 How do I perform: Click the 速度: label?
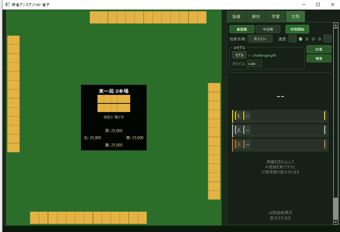tap(283, 39)
